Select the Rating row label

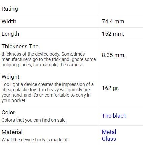[x=10, y=9]
